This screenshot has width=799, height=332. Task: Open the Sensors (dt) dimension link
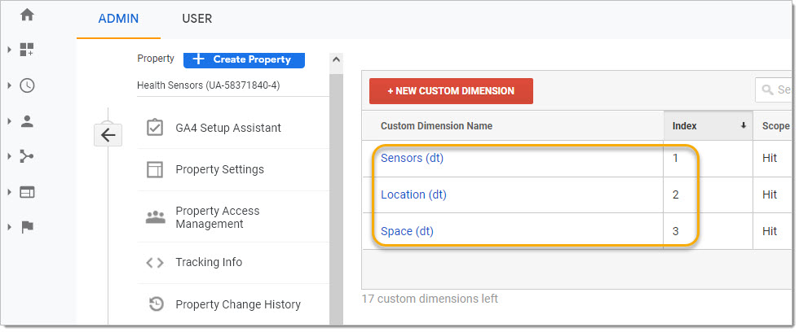[413, 158]
